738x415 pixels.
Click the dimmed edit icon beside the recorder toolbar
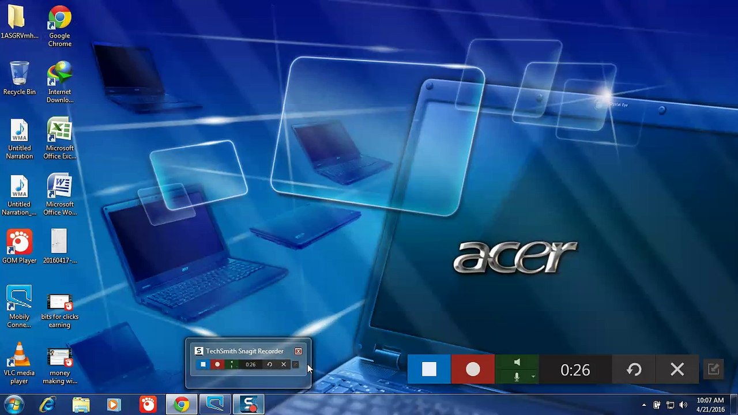(x=713, y=369)
